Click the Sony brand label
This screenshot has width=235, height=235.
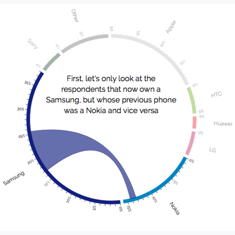pos(33,44)
